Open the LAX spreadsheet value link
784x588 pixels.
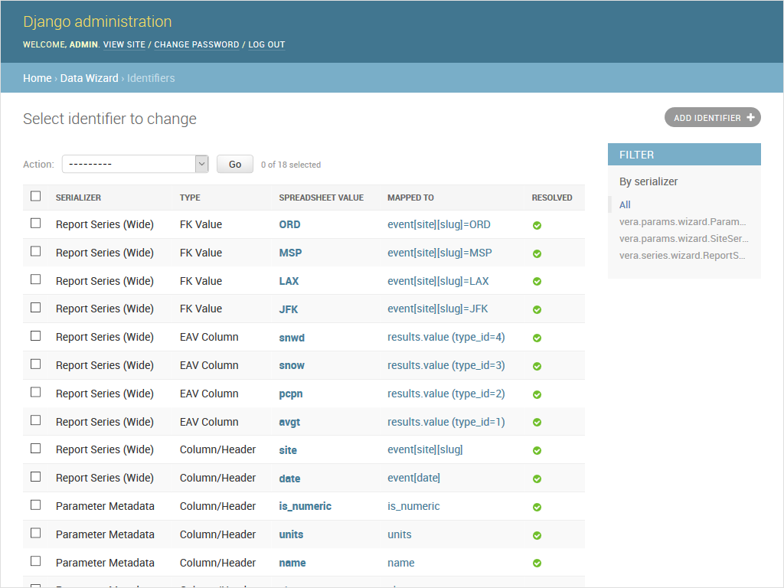pos(289,280)
